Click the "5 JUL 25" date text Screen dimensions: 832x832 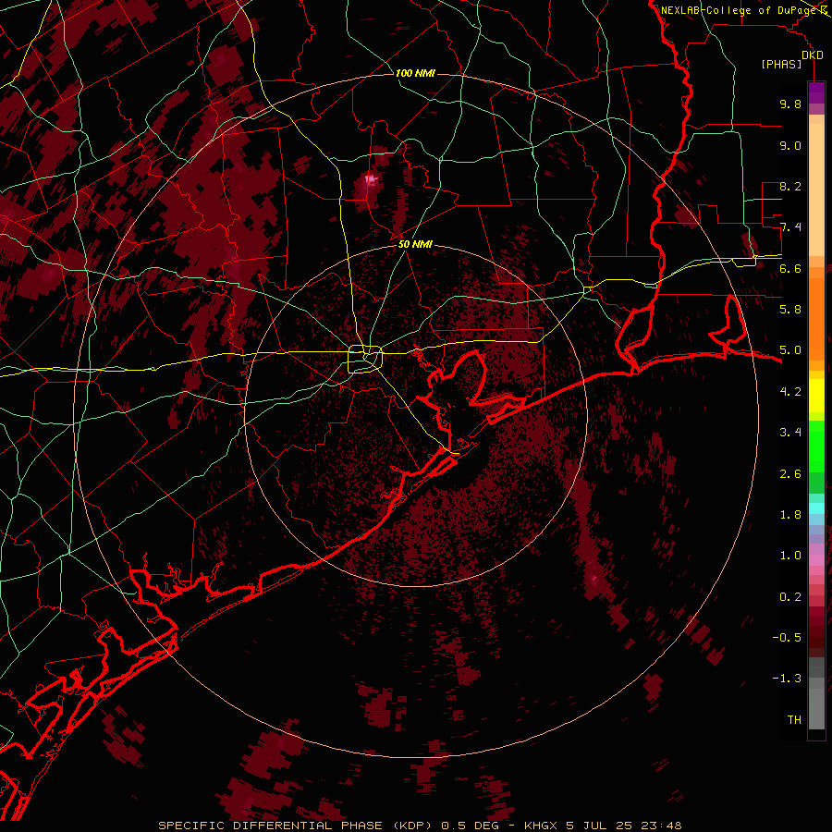tap(597, 826)
